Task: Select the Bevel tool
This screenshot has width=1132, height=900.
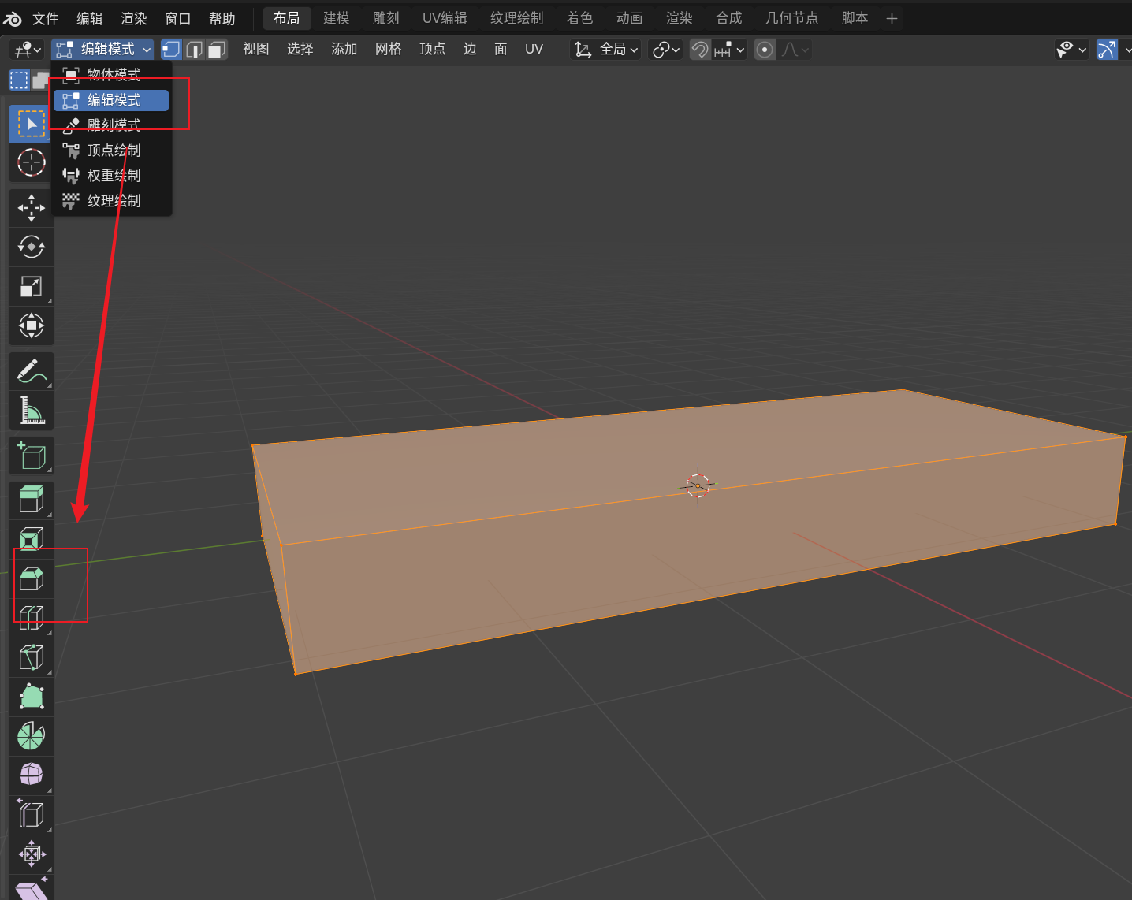Action: point(32,579)
